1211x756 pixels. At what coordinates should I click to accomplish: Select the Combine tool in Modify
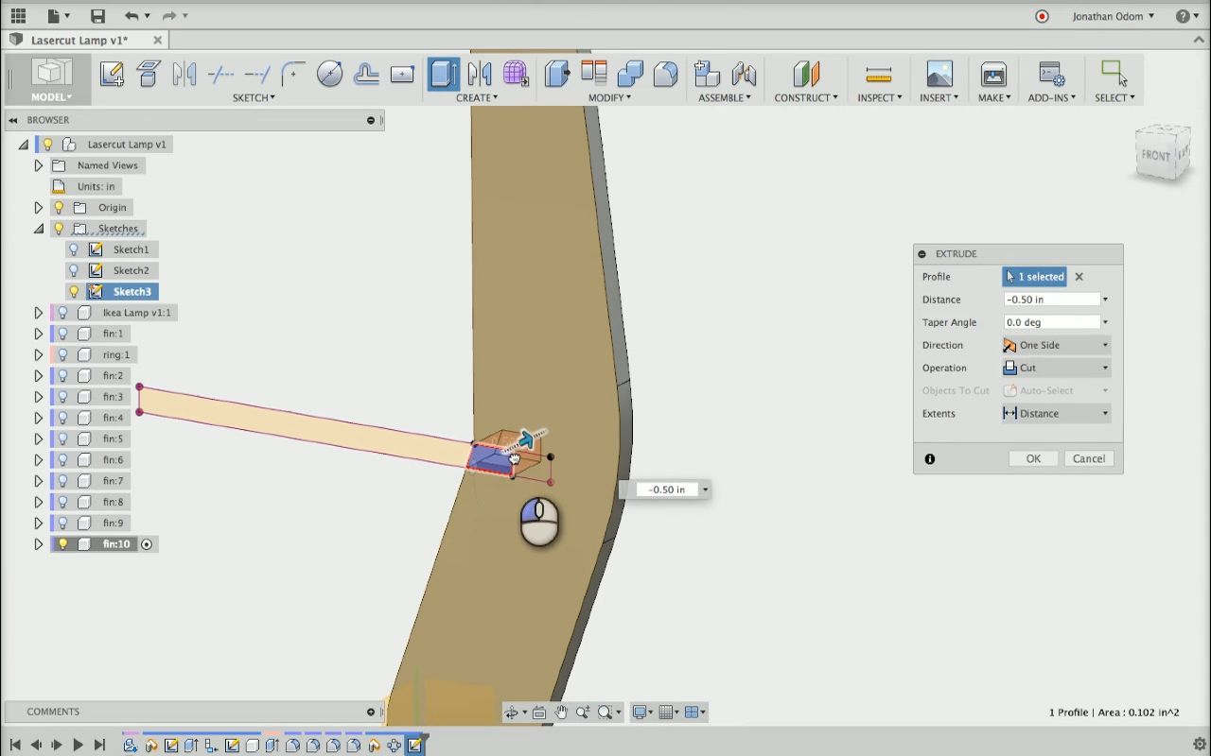pos(630,74)
